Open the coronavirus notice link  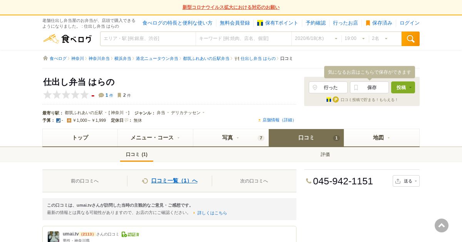(231, 7)
